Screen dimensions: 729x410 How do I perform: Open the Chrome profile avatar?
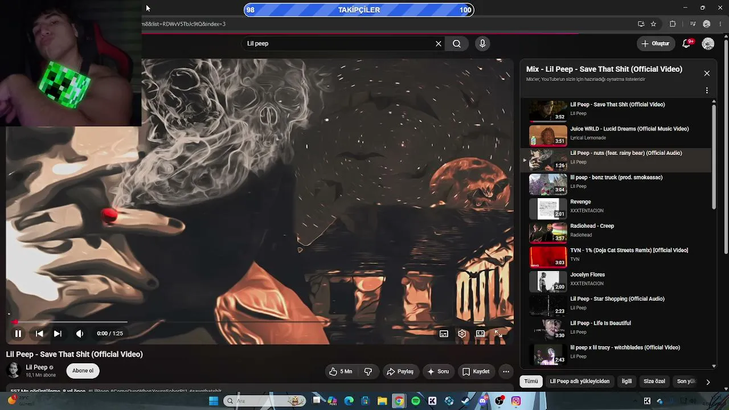tap(707, 24)
